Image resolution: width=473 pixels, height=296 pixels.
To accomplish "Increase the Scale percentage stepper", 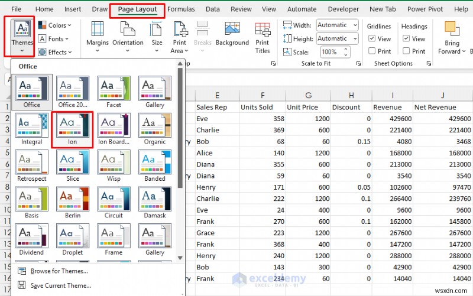I will [x=346, y=49].
